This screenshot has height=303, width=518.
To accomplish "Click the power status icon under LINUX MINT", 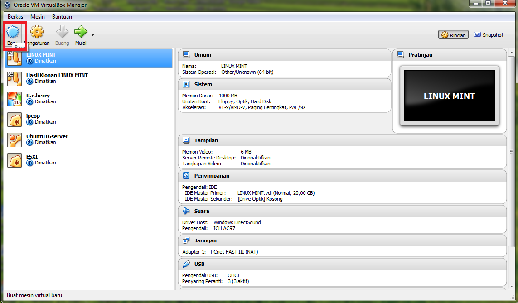I will (x=30, y=61).
